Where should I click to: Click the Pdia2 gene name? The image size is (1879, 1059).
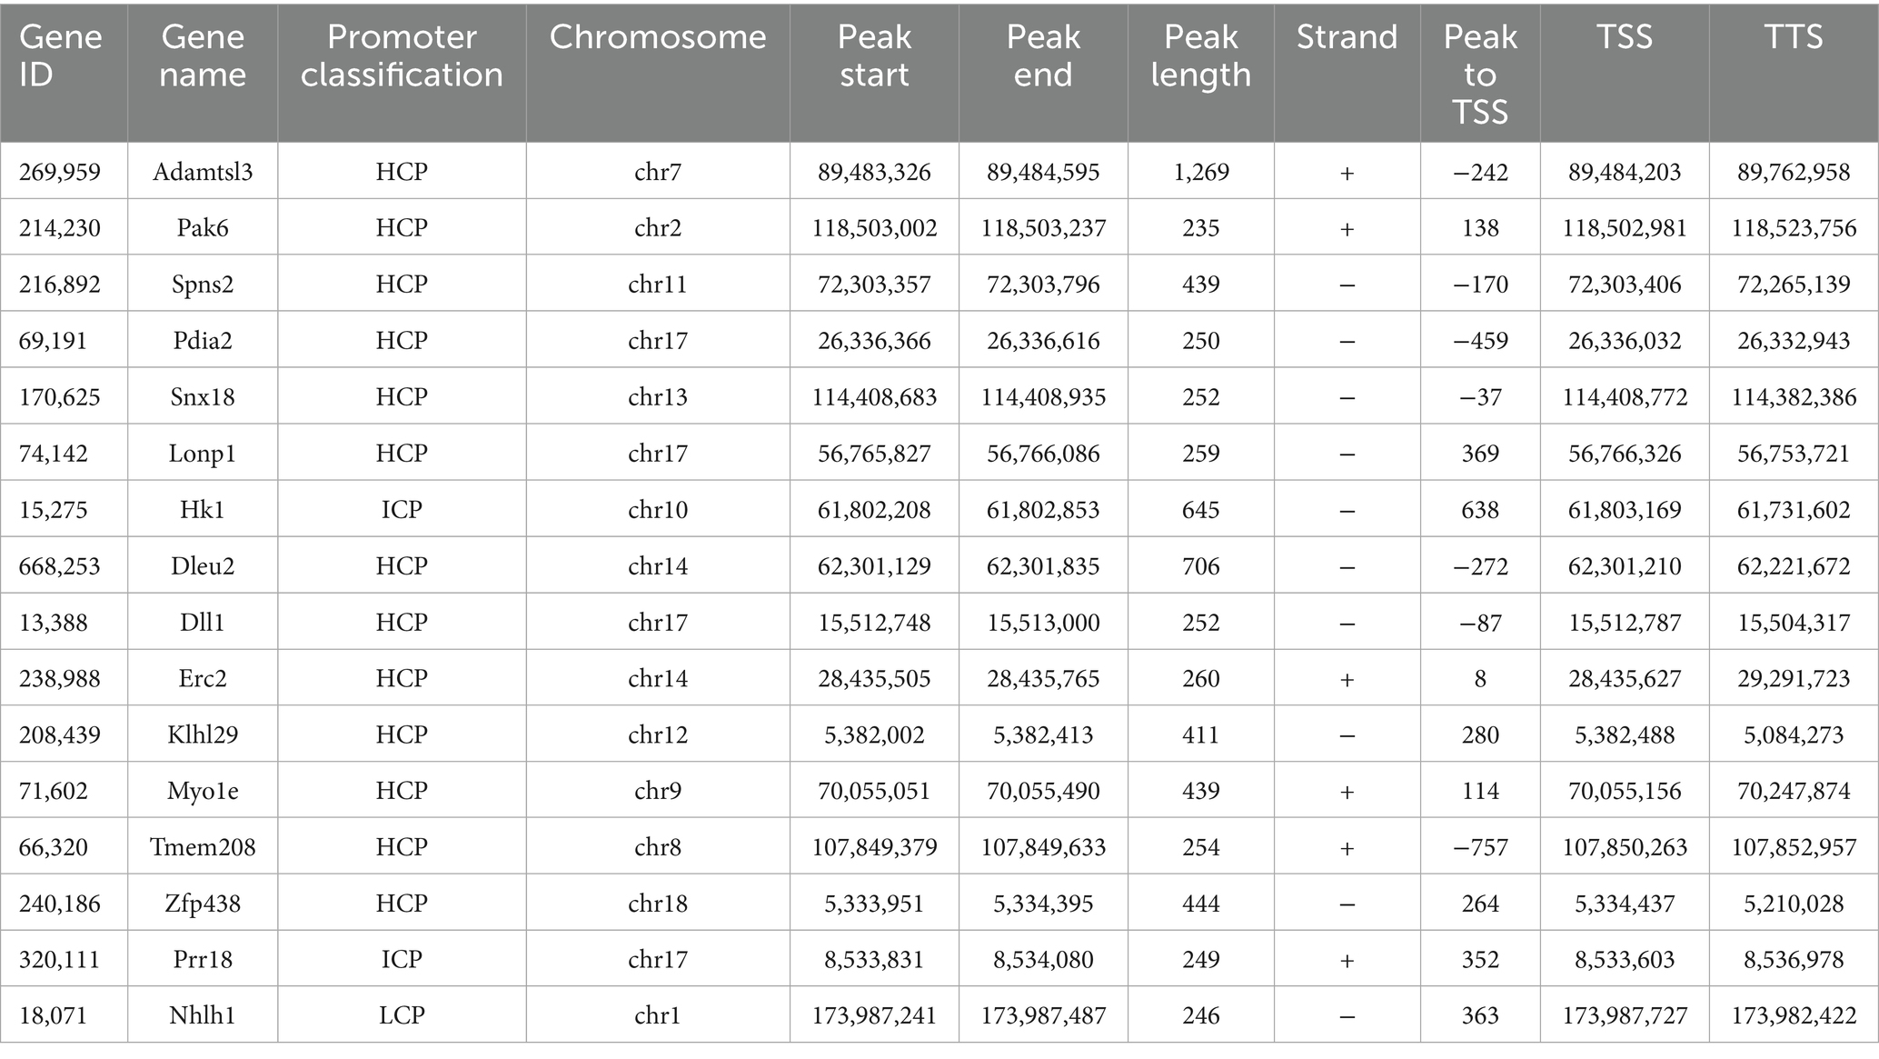[x=203, y=341]
